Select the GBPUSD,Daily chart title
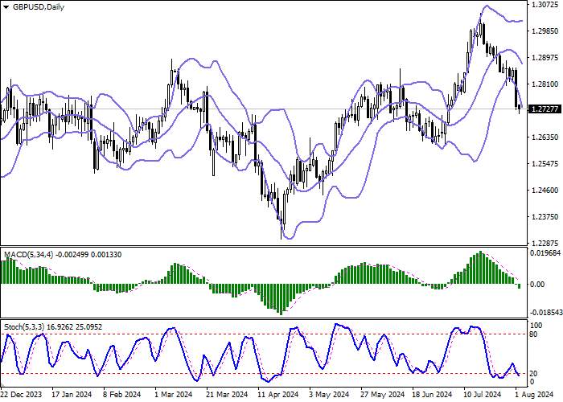 (x=39, y=7)
